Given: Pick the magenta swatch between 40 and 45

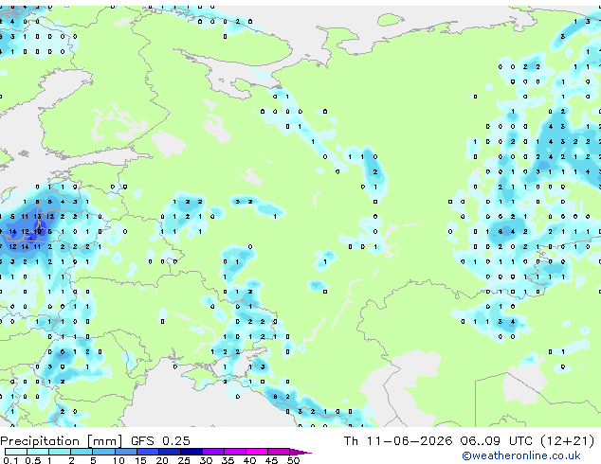Looking at the screenshot, I should point(257,452).
